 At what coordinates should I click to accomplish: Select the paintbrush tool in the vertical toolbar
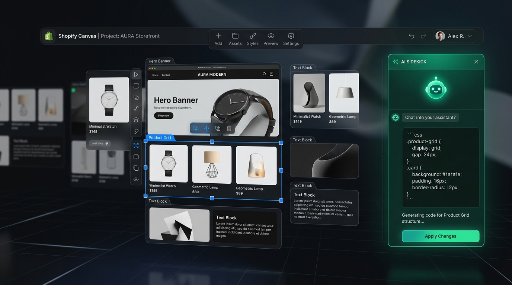click(x=136, y=109)
